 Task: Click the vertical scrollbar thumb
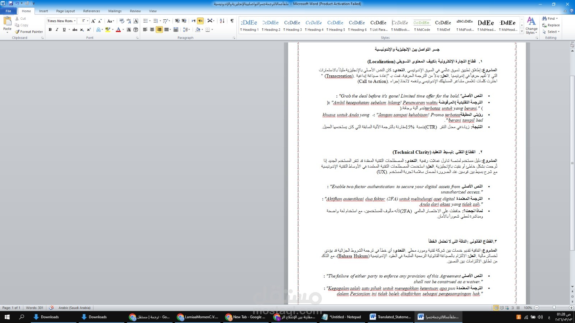pyautogui.click(x=572, y=163)
